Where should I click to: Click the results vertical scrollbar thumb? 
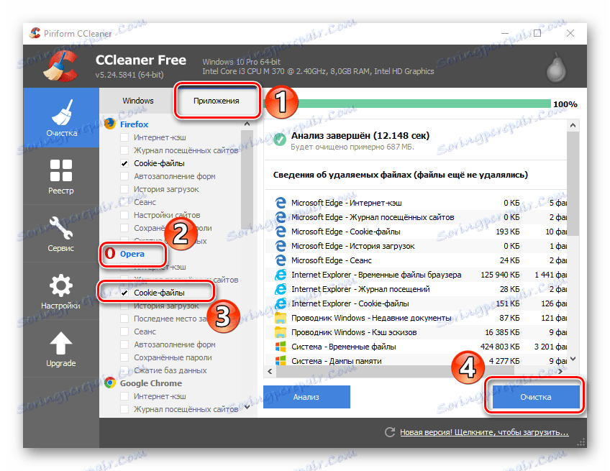[573, 183]
